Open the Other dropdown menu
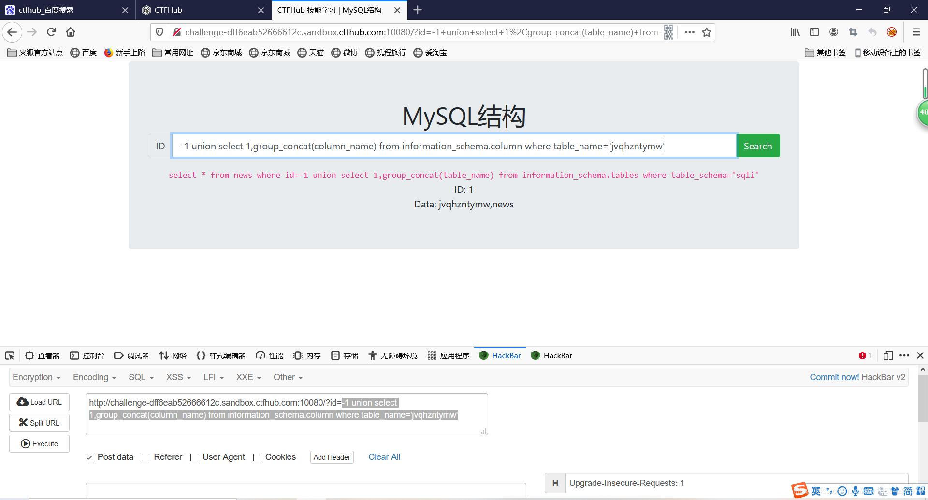928x500 pixels. [288, 377]
